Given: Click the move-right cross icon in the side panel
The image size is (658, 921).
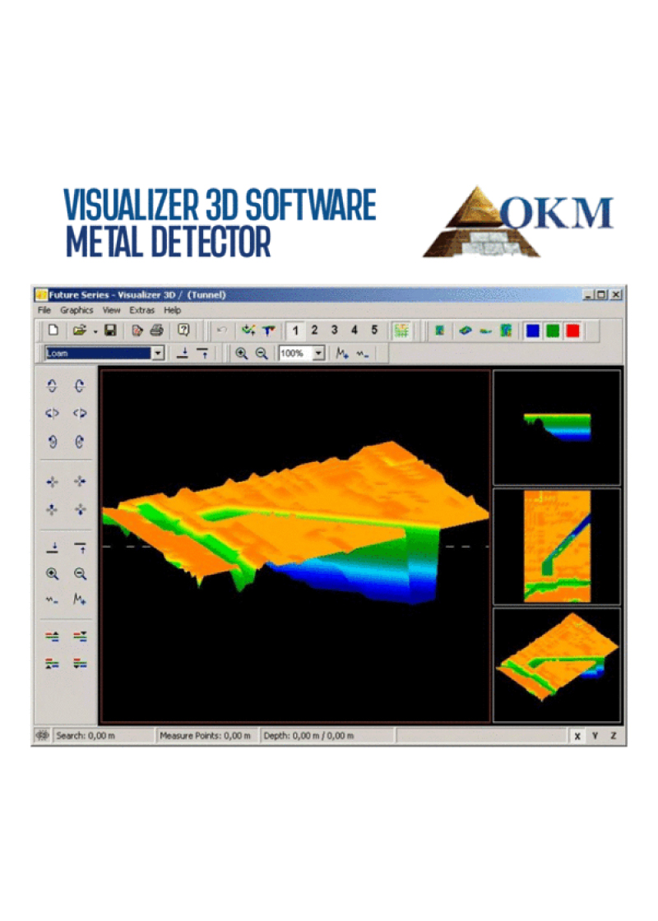Looking at the screenshot, I should click(80, 482).
